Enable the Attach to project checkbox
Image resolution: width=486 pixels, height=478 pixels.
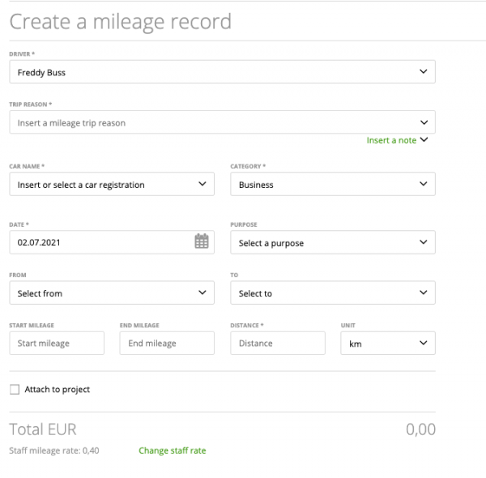(15, 389)
